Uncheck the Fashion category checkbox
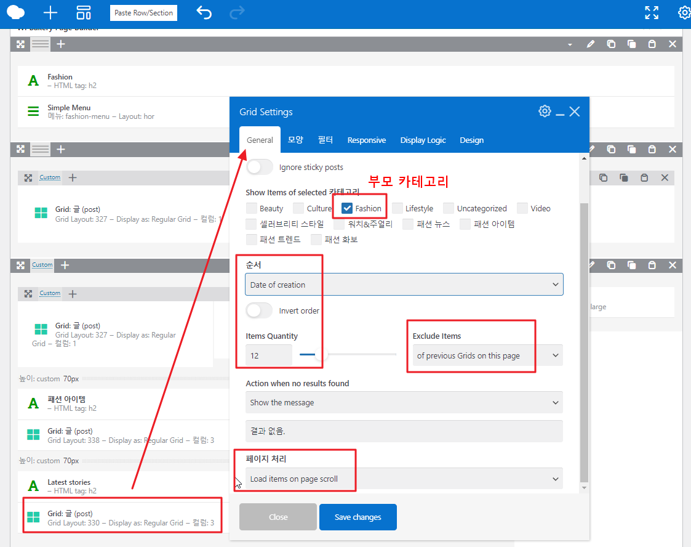The image size is (691, 547). (x=347, y=208)
